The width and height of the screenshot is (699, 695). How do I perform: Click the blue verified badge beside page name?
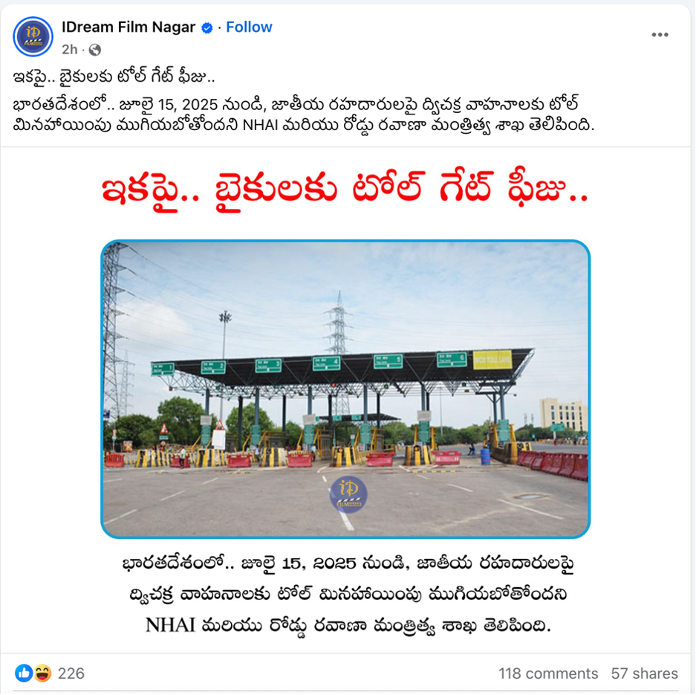click(x=207, y=28)
